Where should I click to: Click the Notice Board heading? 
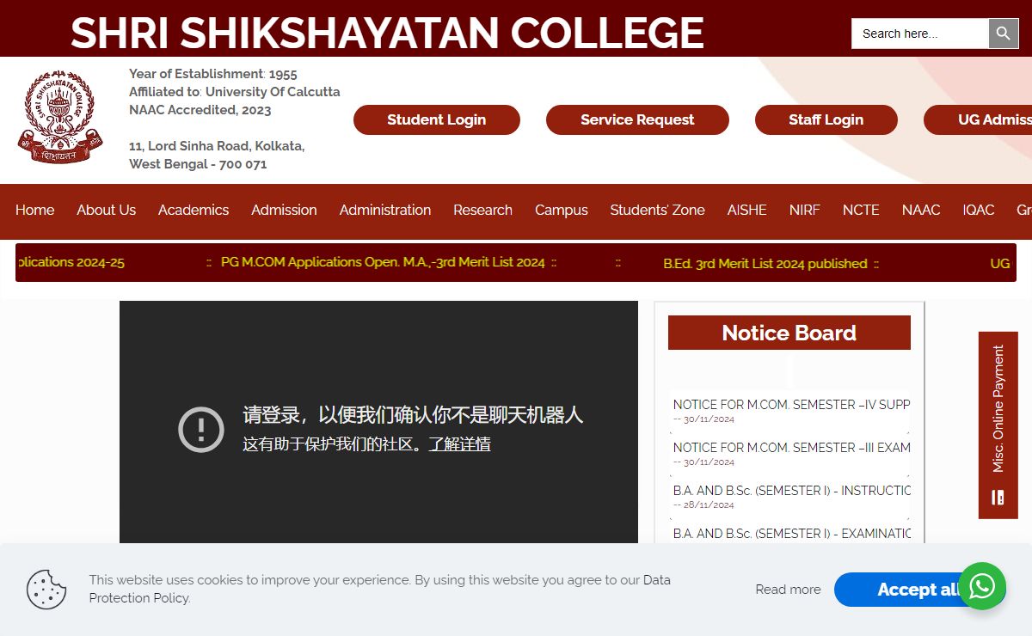[x=789, y=333]
